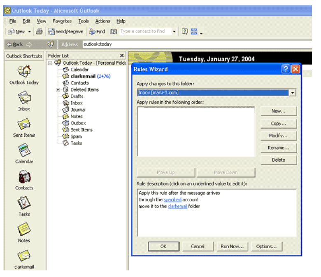Click the toolbar icon right of Help
This screenshot has width=321, height=277.
click(x=194, y=31)
